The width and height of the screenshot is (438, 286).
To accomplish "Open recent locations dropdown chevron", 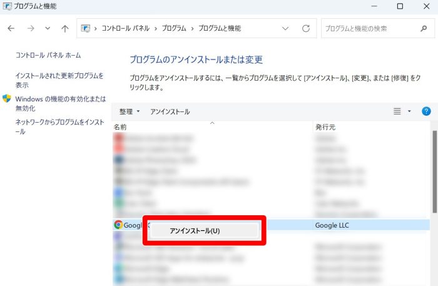I will point(48,29).
